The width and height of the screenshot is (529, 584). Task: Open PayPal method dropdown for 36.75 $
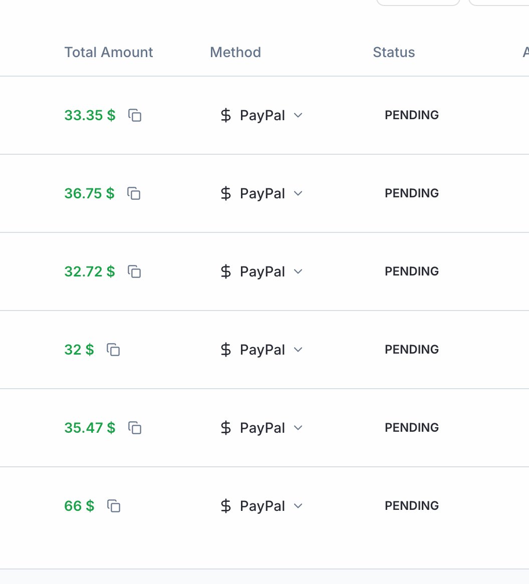(298, 193)
